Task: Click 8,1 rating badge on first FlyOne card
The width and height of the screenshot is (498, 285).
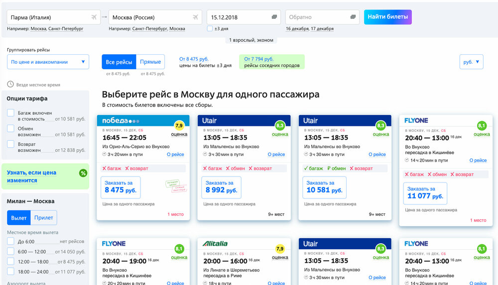Action: point(482,126)
